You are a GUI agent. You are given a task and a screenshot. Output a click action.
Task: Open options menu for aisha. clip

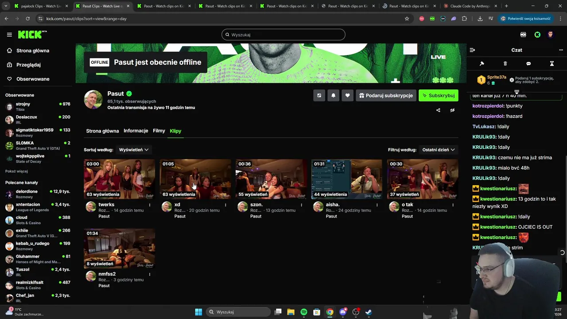coord(377,205)
